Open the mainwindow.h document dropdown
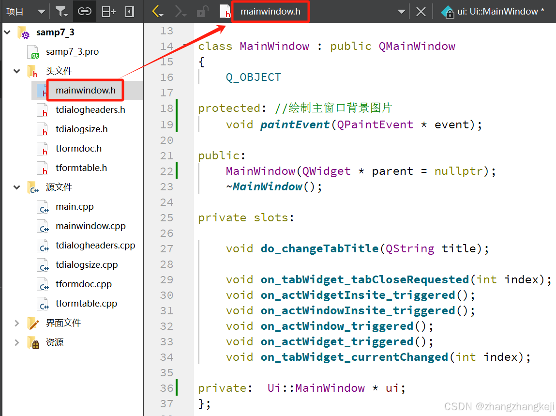Image resolution: width=556 pixels, height=416 pixels. 270,12
